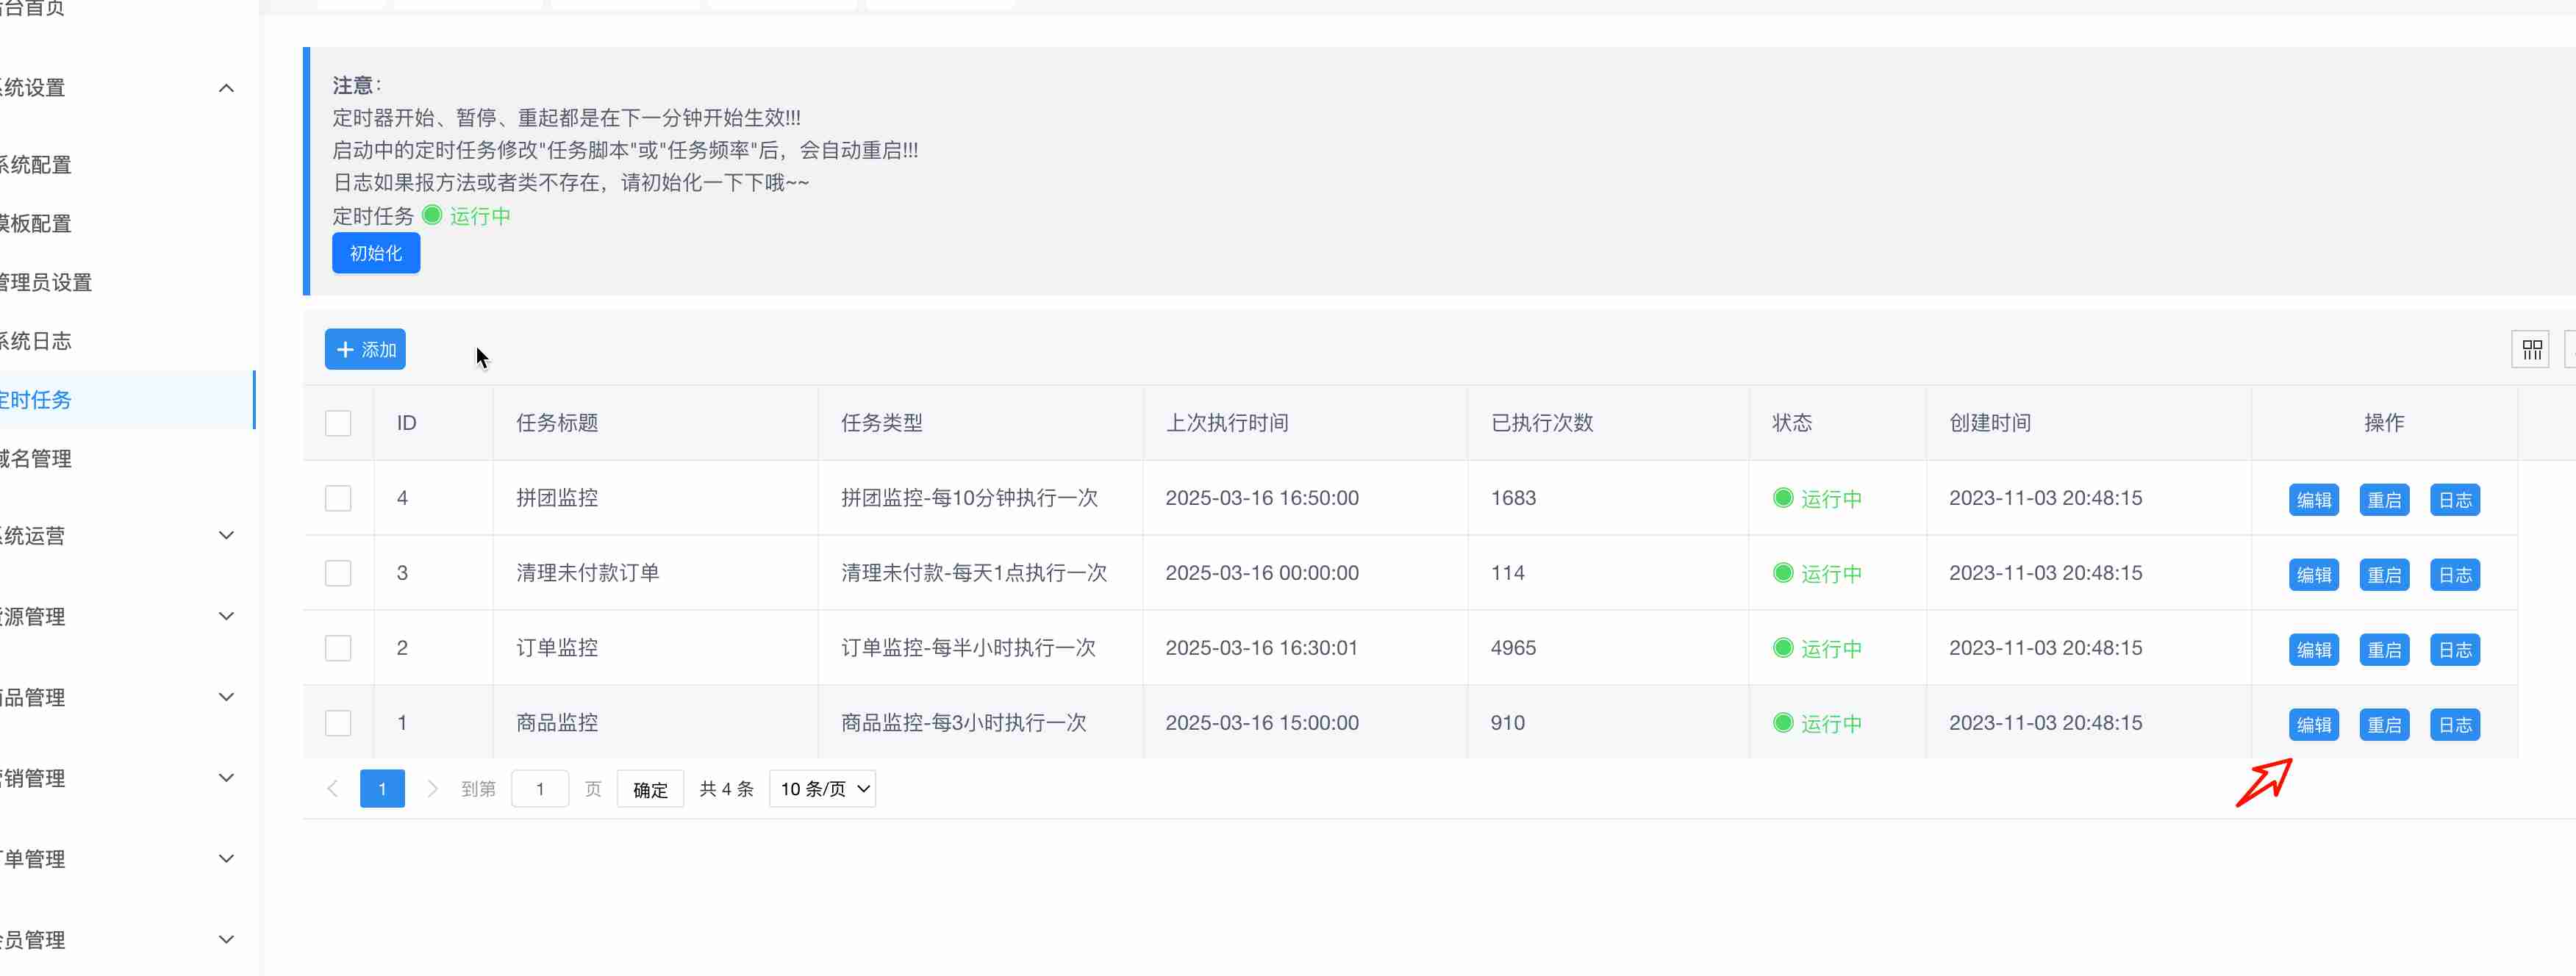Click 编辑 for the 商品监控 task
Screen dimensions: 2576x976
coord(2313,725)
